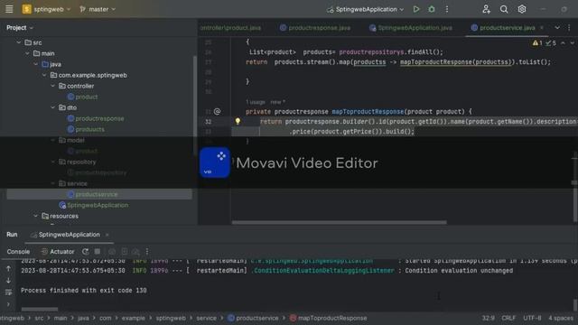Image resolution: width=578 pixels, height=325 pixels.
Task: Collapse the java folder
Action: (x=36, y=64)
